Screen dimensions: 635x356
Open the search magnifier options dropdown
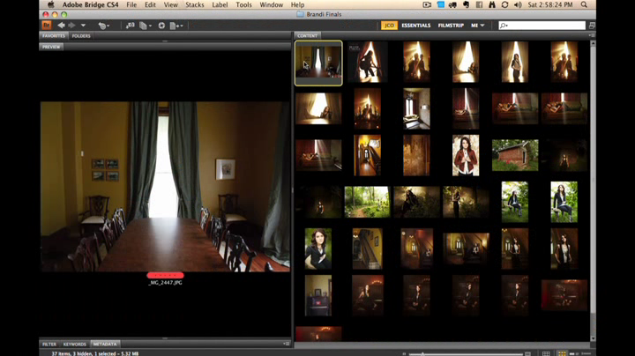click(504, 26)
